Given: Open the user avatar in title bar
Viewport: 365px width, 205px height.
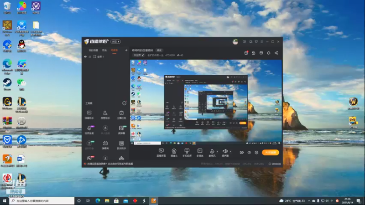Looking at the screenshot, I should [x=235, y=42].
